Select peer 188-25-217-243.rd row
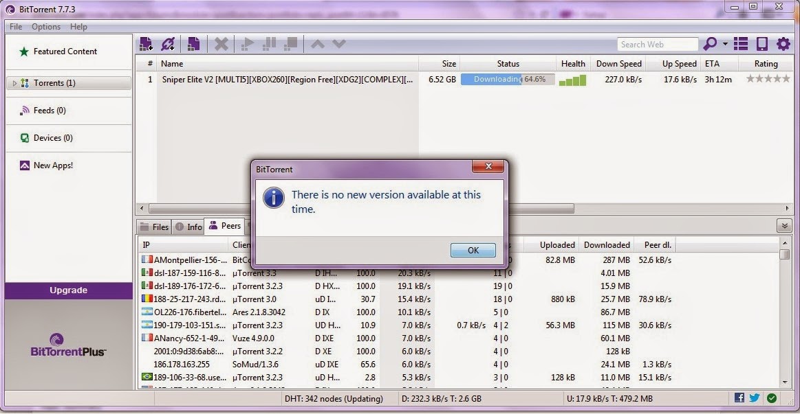800x414 pixels. pos(460,299)
